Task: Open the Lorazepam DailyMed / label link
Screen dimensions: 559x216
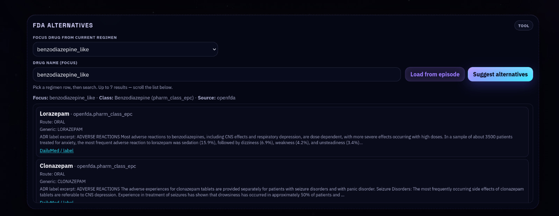Action: tap(57, 151)
